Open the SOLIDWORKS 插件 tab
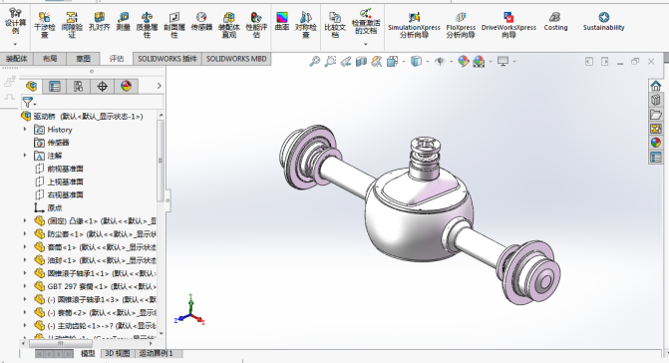 [167, 59]
